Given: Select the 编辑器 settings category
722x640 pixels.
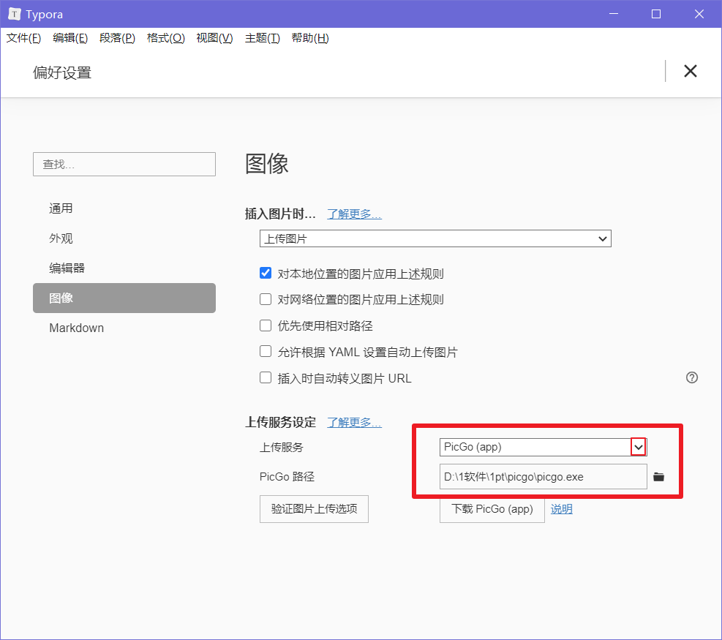Looking at the screenshot, I should 124,268.
